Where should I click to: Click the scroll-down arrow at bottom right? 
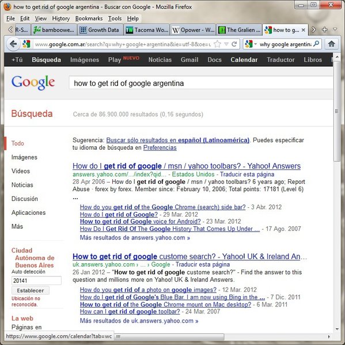pyautogui.click(x=337, y=329)
